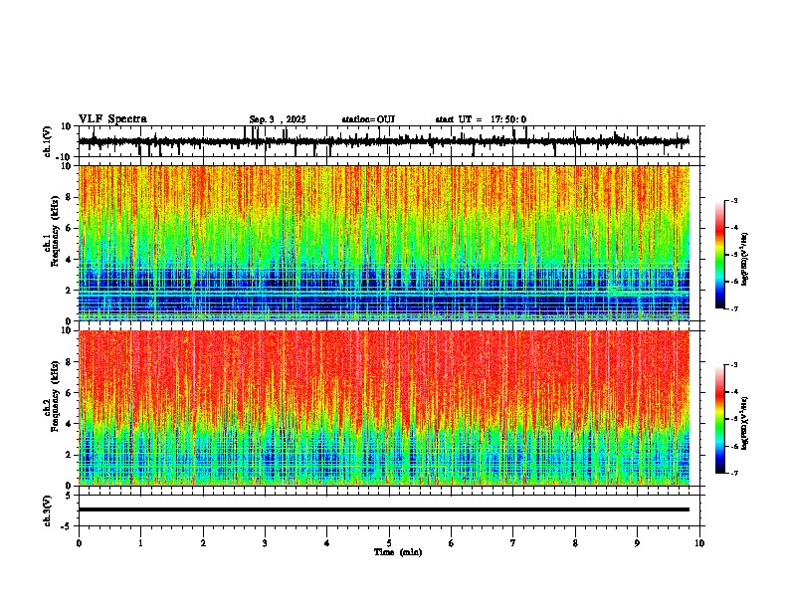Click the 'start UT = 17:50:0' text

tap(481, 119)
